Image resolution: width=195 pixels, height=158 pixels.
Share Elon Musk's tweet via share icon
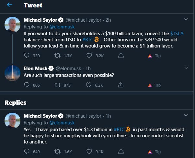(x=121, y=85)
